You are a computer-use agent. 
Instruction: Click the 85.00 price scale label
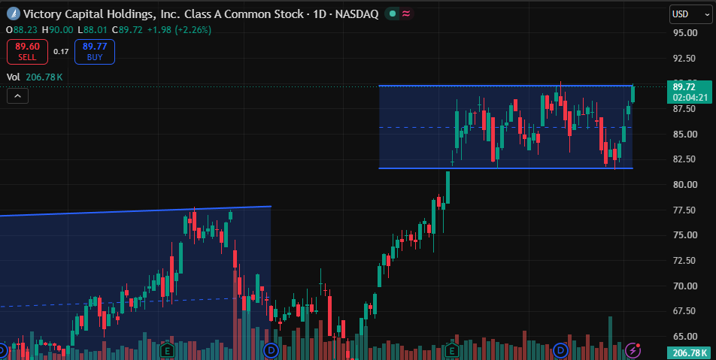pos(686,134)
